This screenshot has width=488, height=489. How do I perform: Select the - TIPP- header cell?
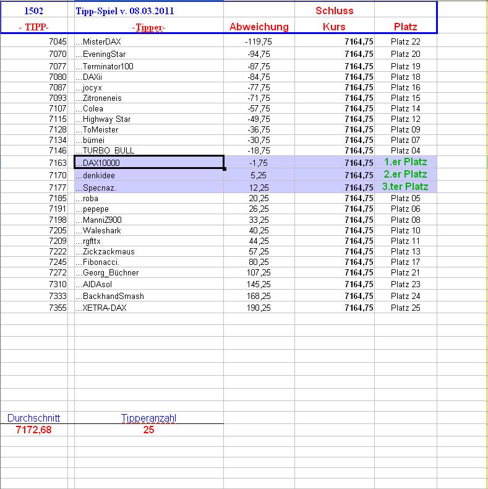33,27
